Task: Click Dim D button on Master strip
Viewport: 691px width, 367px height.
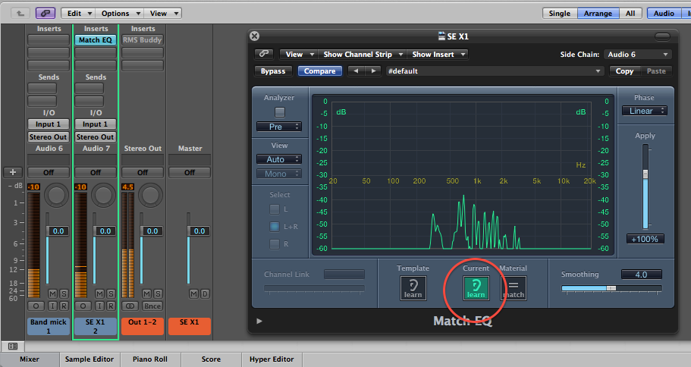Action: pos(205,293)
